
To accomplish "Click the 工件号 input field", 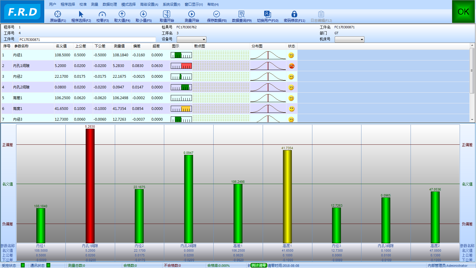I will (87, 40).
